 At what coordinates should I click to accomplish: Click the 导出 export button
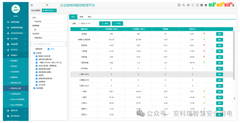(x=117, y=23)
